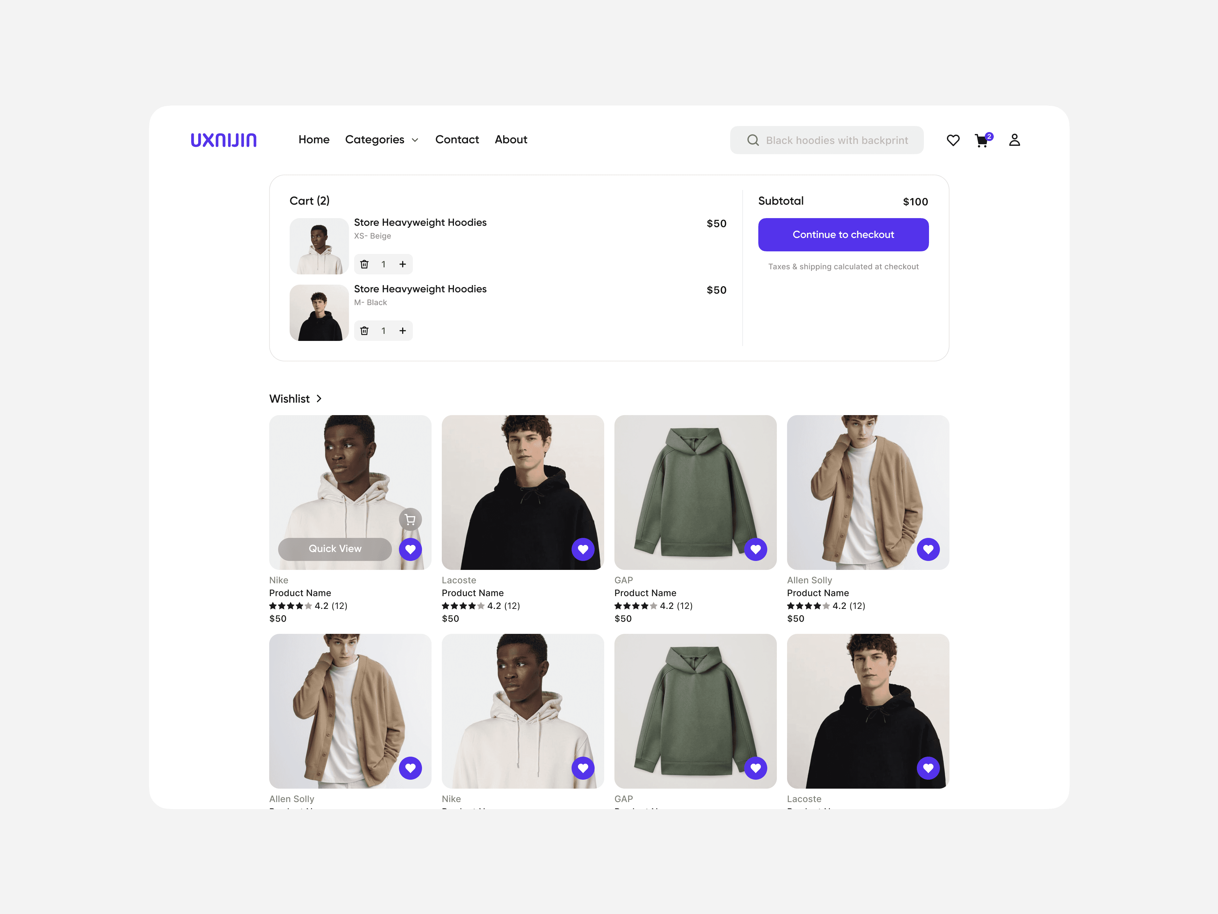The height and width of the screenshot is (914, 1218).
Task: Open the wishlist heart icon in header
Action: pos(953,140)
